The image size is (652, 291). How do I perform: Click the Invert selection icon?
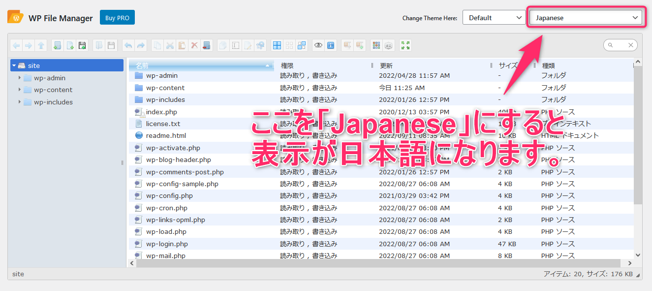tap(302, 45)
